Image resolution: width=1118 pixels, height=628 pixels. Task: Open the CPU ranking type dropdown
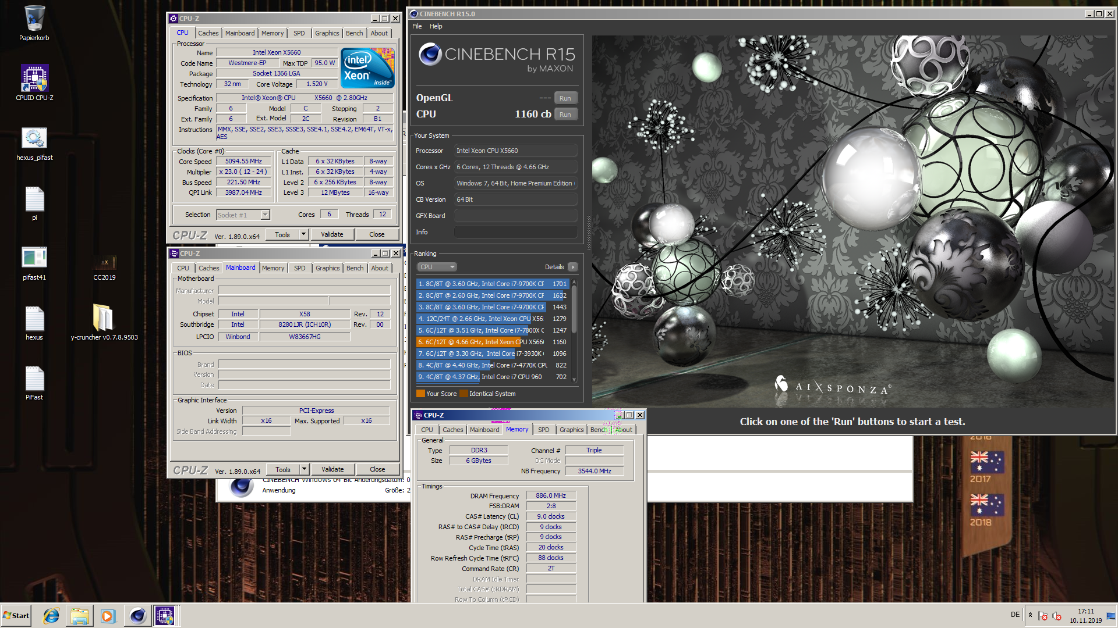(x=437, y=267)
